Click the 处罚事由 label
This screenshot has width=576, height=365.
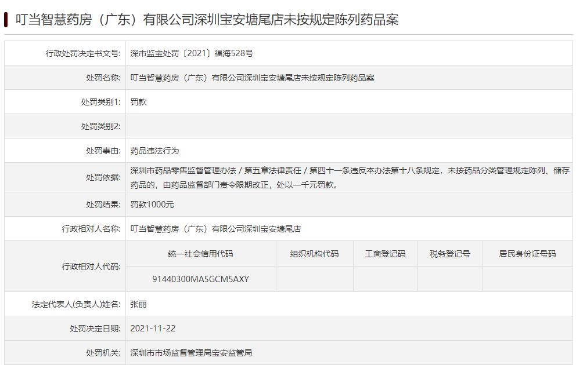click(x=103, y=151)
